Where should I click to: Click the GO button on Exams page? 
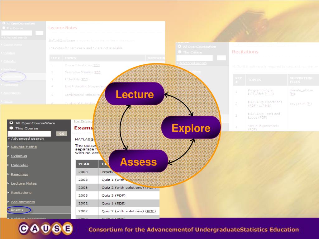(x=62, y=134)
